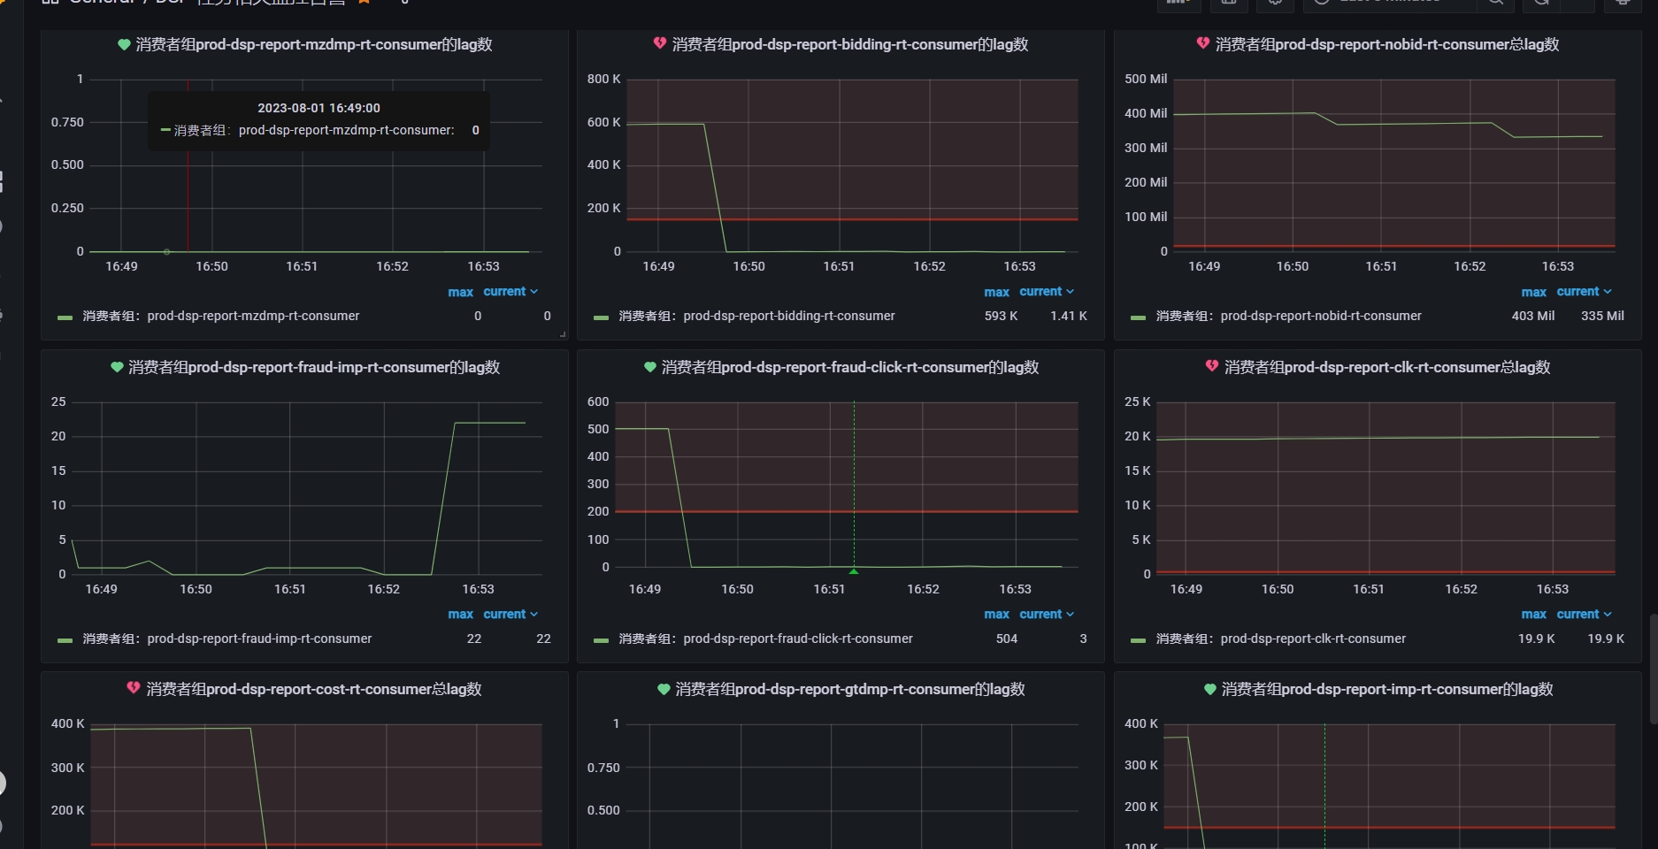Open the mzdmp-rt-consumer panel title menu

click(x=314, y=44)
